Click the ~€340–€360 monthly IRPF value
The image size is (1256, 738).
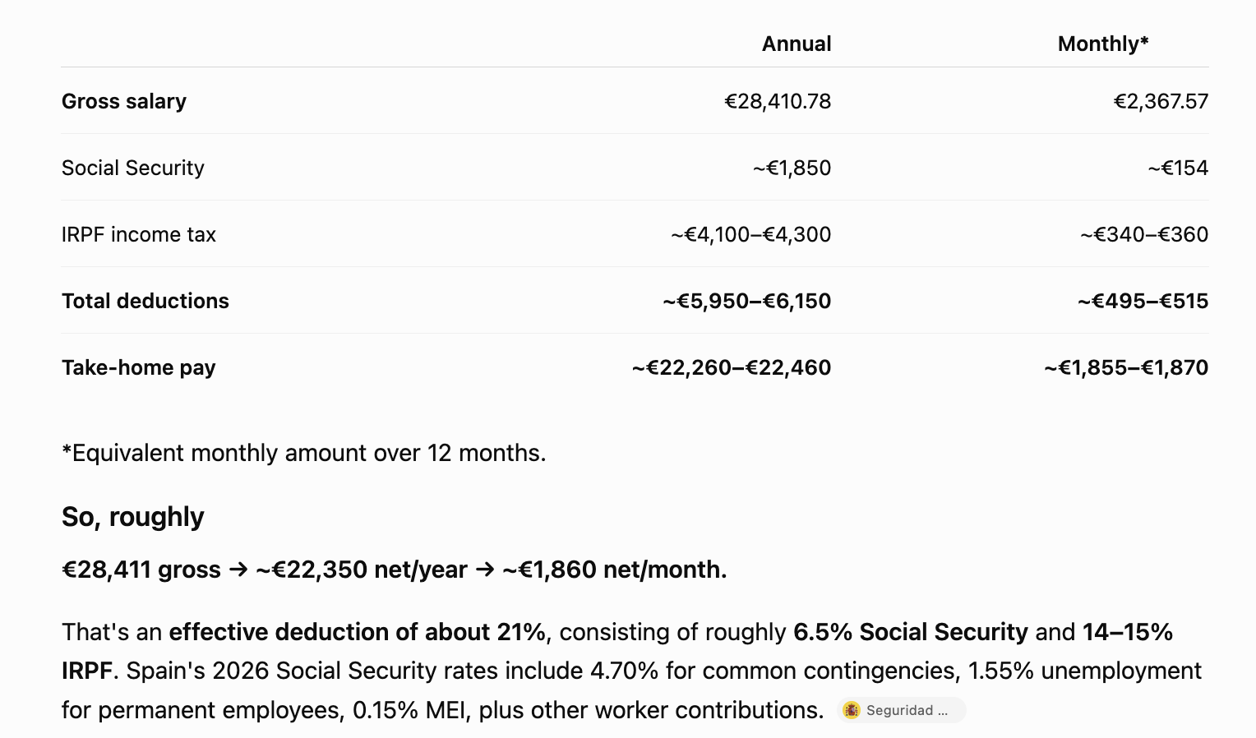coord(1144,234)
